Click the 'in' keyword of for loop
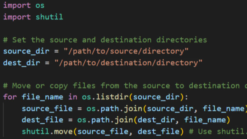This screenshot has height=139, width=247. [x=73, y=97]
